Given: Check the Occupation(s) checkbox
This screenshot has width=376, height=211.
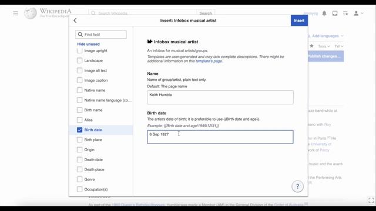Looking at the screenshot, I should [x=80, y=189].
